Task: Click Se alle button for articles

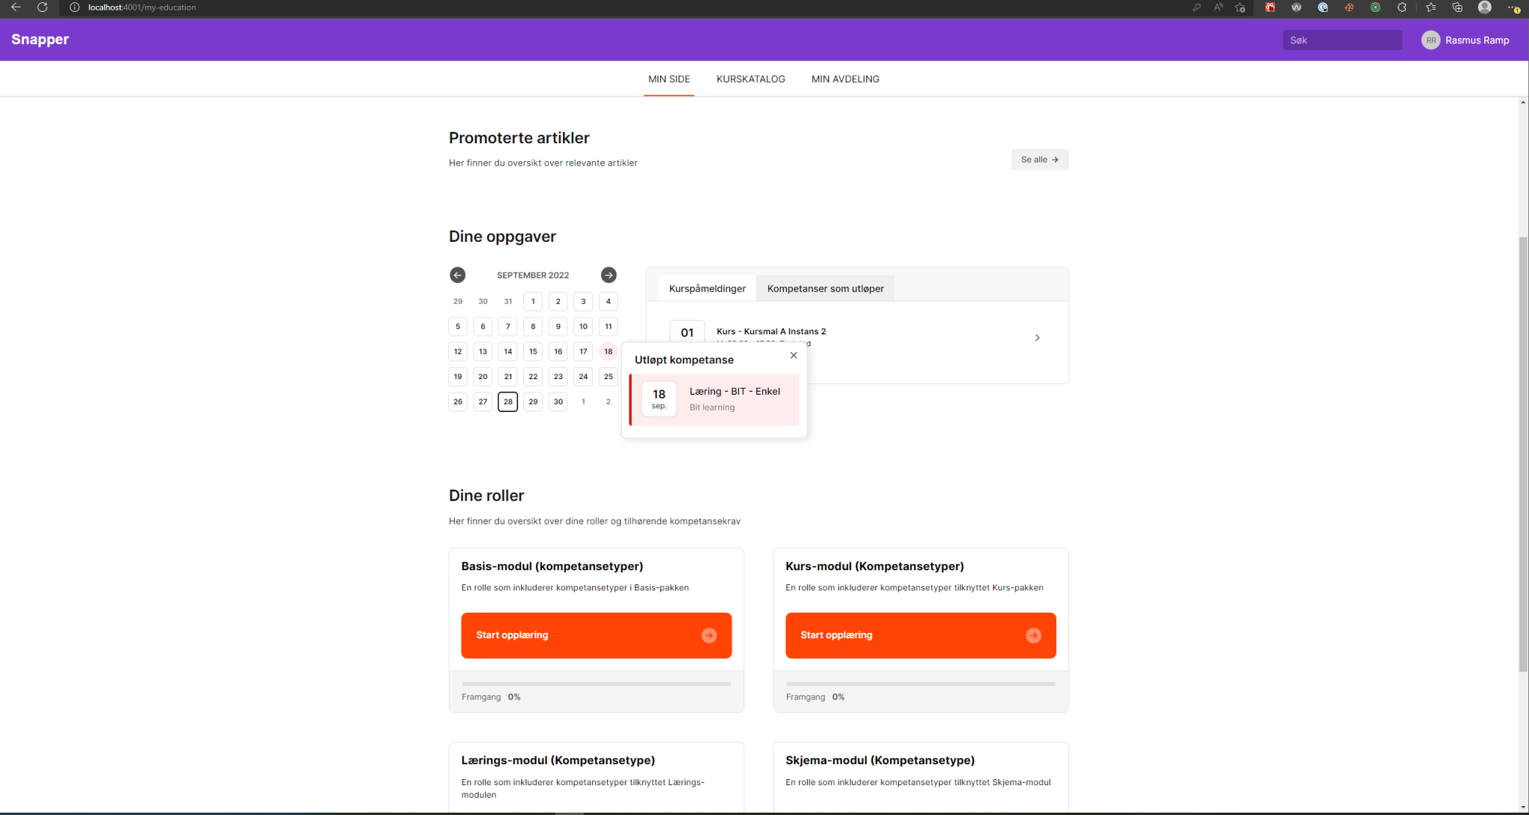Action: point(1039,160)
